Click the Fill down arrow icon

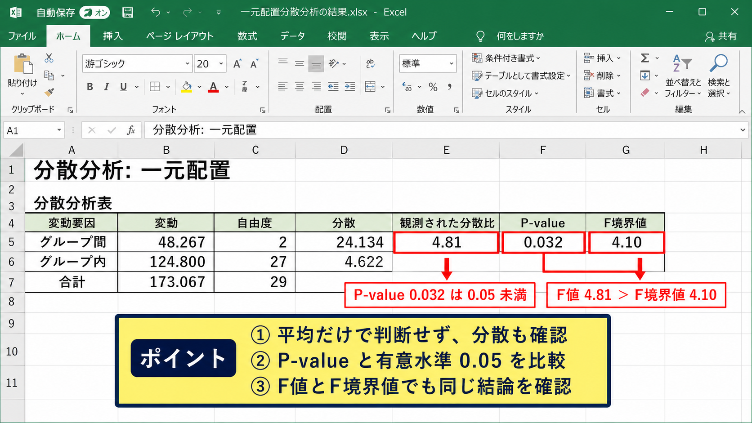coord(645,76)
